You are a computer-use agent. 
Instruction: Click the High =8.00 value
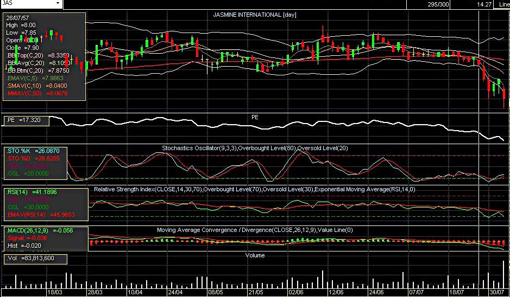coord(21,25)
